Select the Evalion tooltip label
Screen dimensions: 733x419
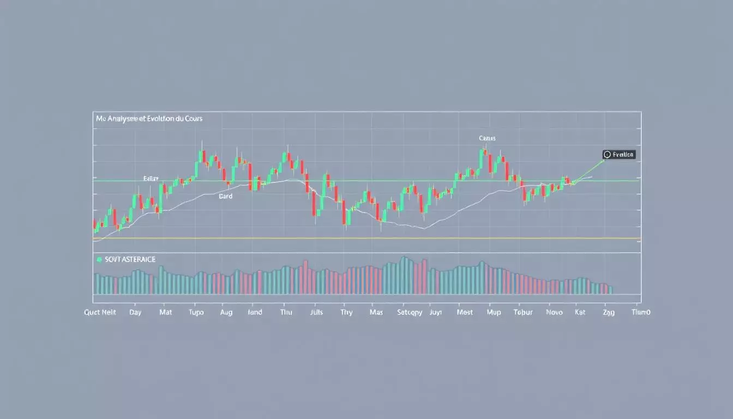coord(623,155)
